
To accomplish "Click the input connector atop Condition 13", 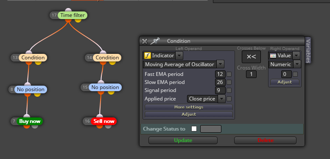I will click(29, 53).
